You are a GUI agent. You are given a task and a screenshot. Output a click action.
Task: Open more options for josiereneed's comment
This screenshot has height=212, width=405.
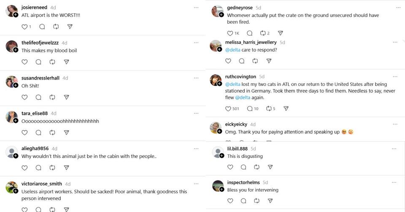(196, 8)
